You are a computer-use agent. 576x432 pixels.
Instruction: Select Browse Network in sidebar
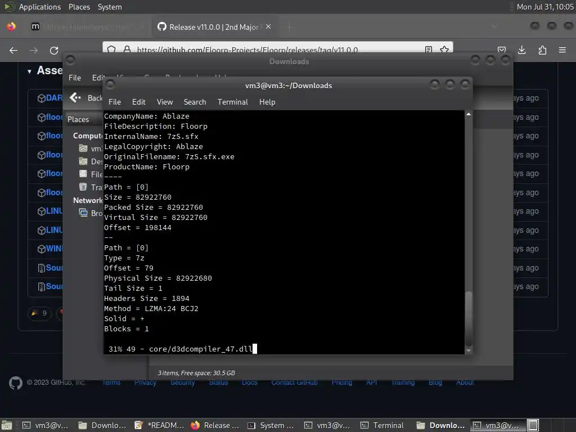pyautogui.click(x=91, y=213)
